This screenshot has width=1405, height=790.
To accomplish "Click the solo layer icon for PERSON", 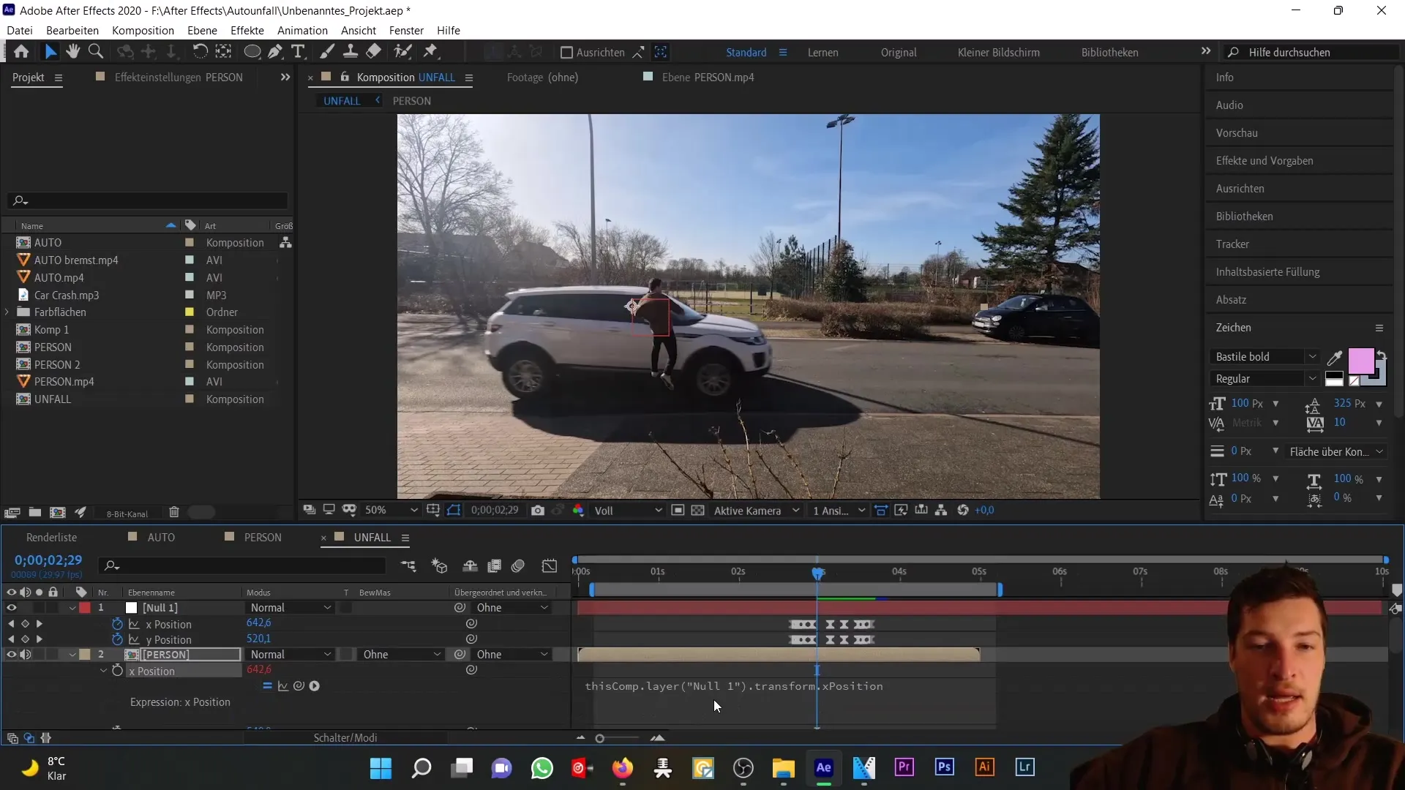I will click(x=39, y=654).
